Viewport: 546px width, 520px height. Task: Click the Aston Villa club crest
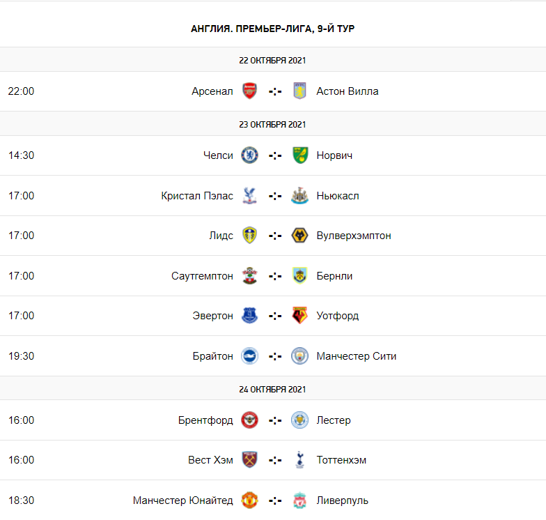pos(299,91)
